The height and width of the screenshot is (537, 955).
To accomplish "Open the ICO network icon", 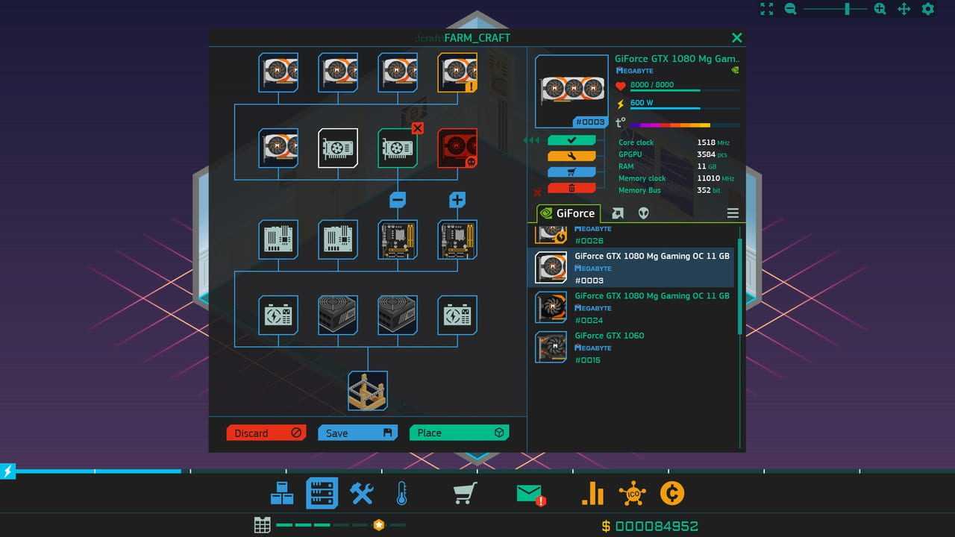I will (x=632, y=494).
